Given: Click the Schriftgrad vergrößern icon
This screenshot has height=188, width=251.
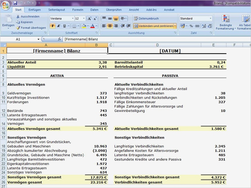Looking at the screenshot, I should coord(89,18).
